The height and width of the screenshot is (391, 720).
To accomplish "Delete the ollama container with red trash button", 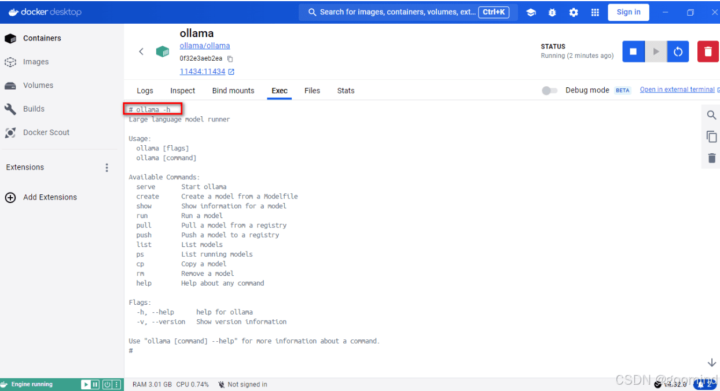I will pyautogui.click(x=708, y=51).
